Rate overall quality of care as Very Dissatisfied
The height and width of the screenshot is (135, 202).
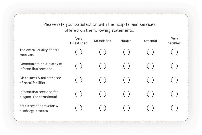click(x=79, y=52)
